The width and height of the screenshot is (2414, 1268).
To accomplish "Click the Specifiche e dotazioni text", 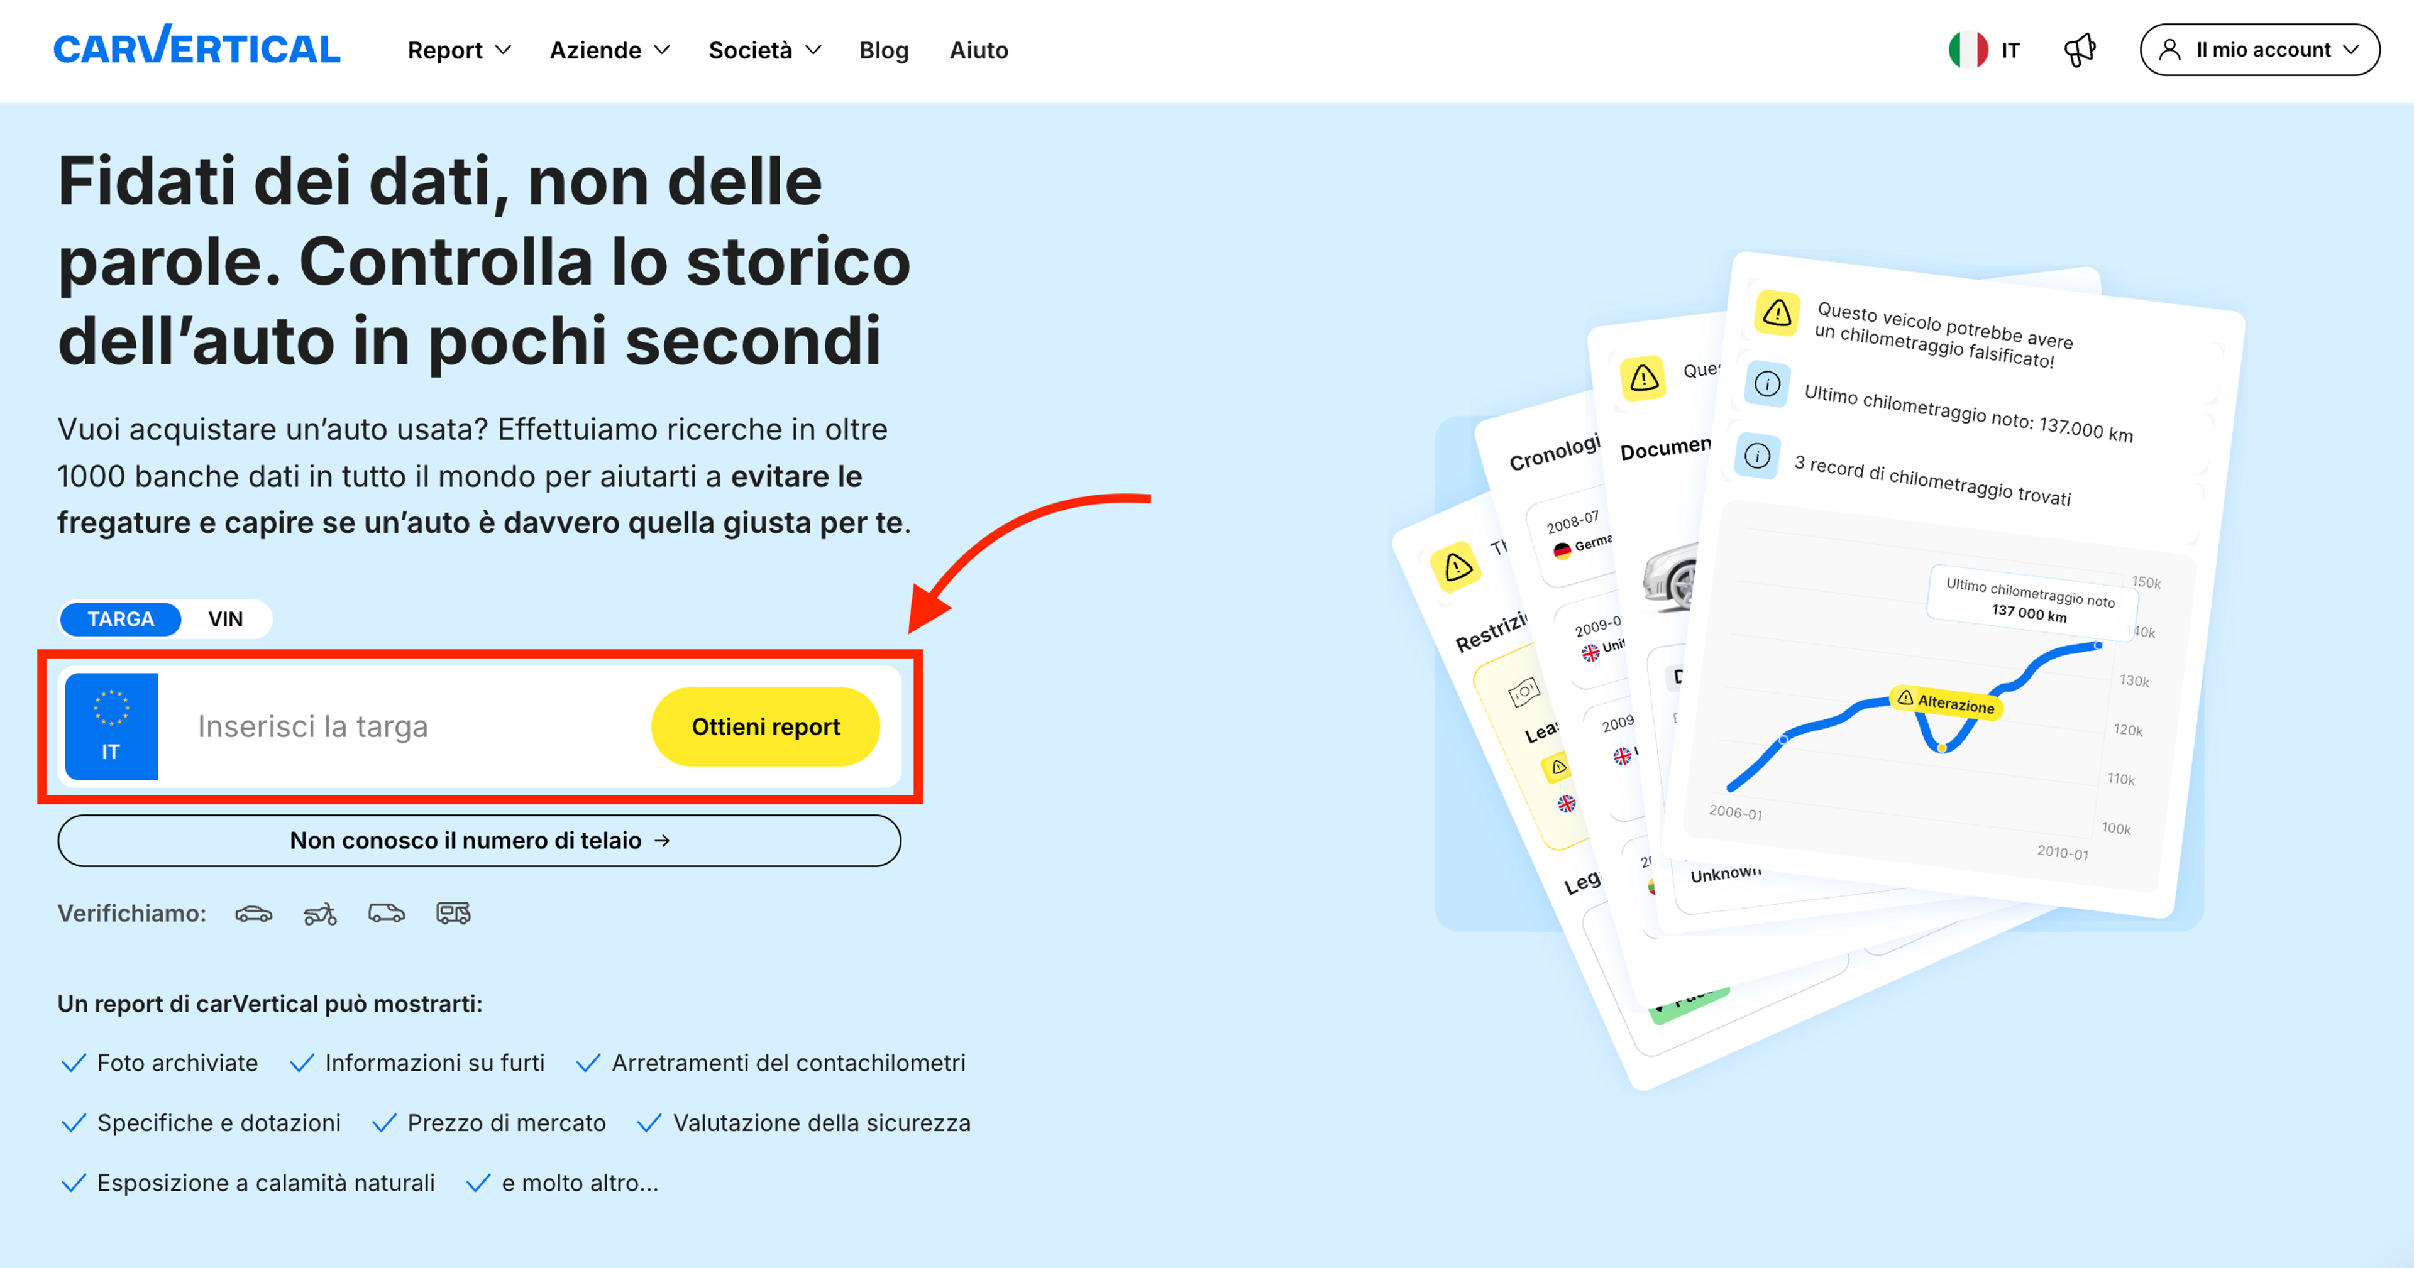I will [x=219, y=1123].
